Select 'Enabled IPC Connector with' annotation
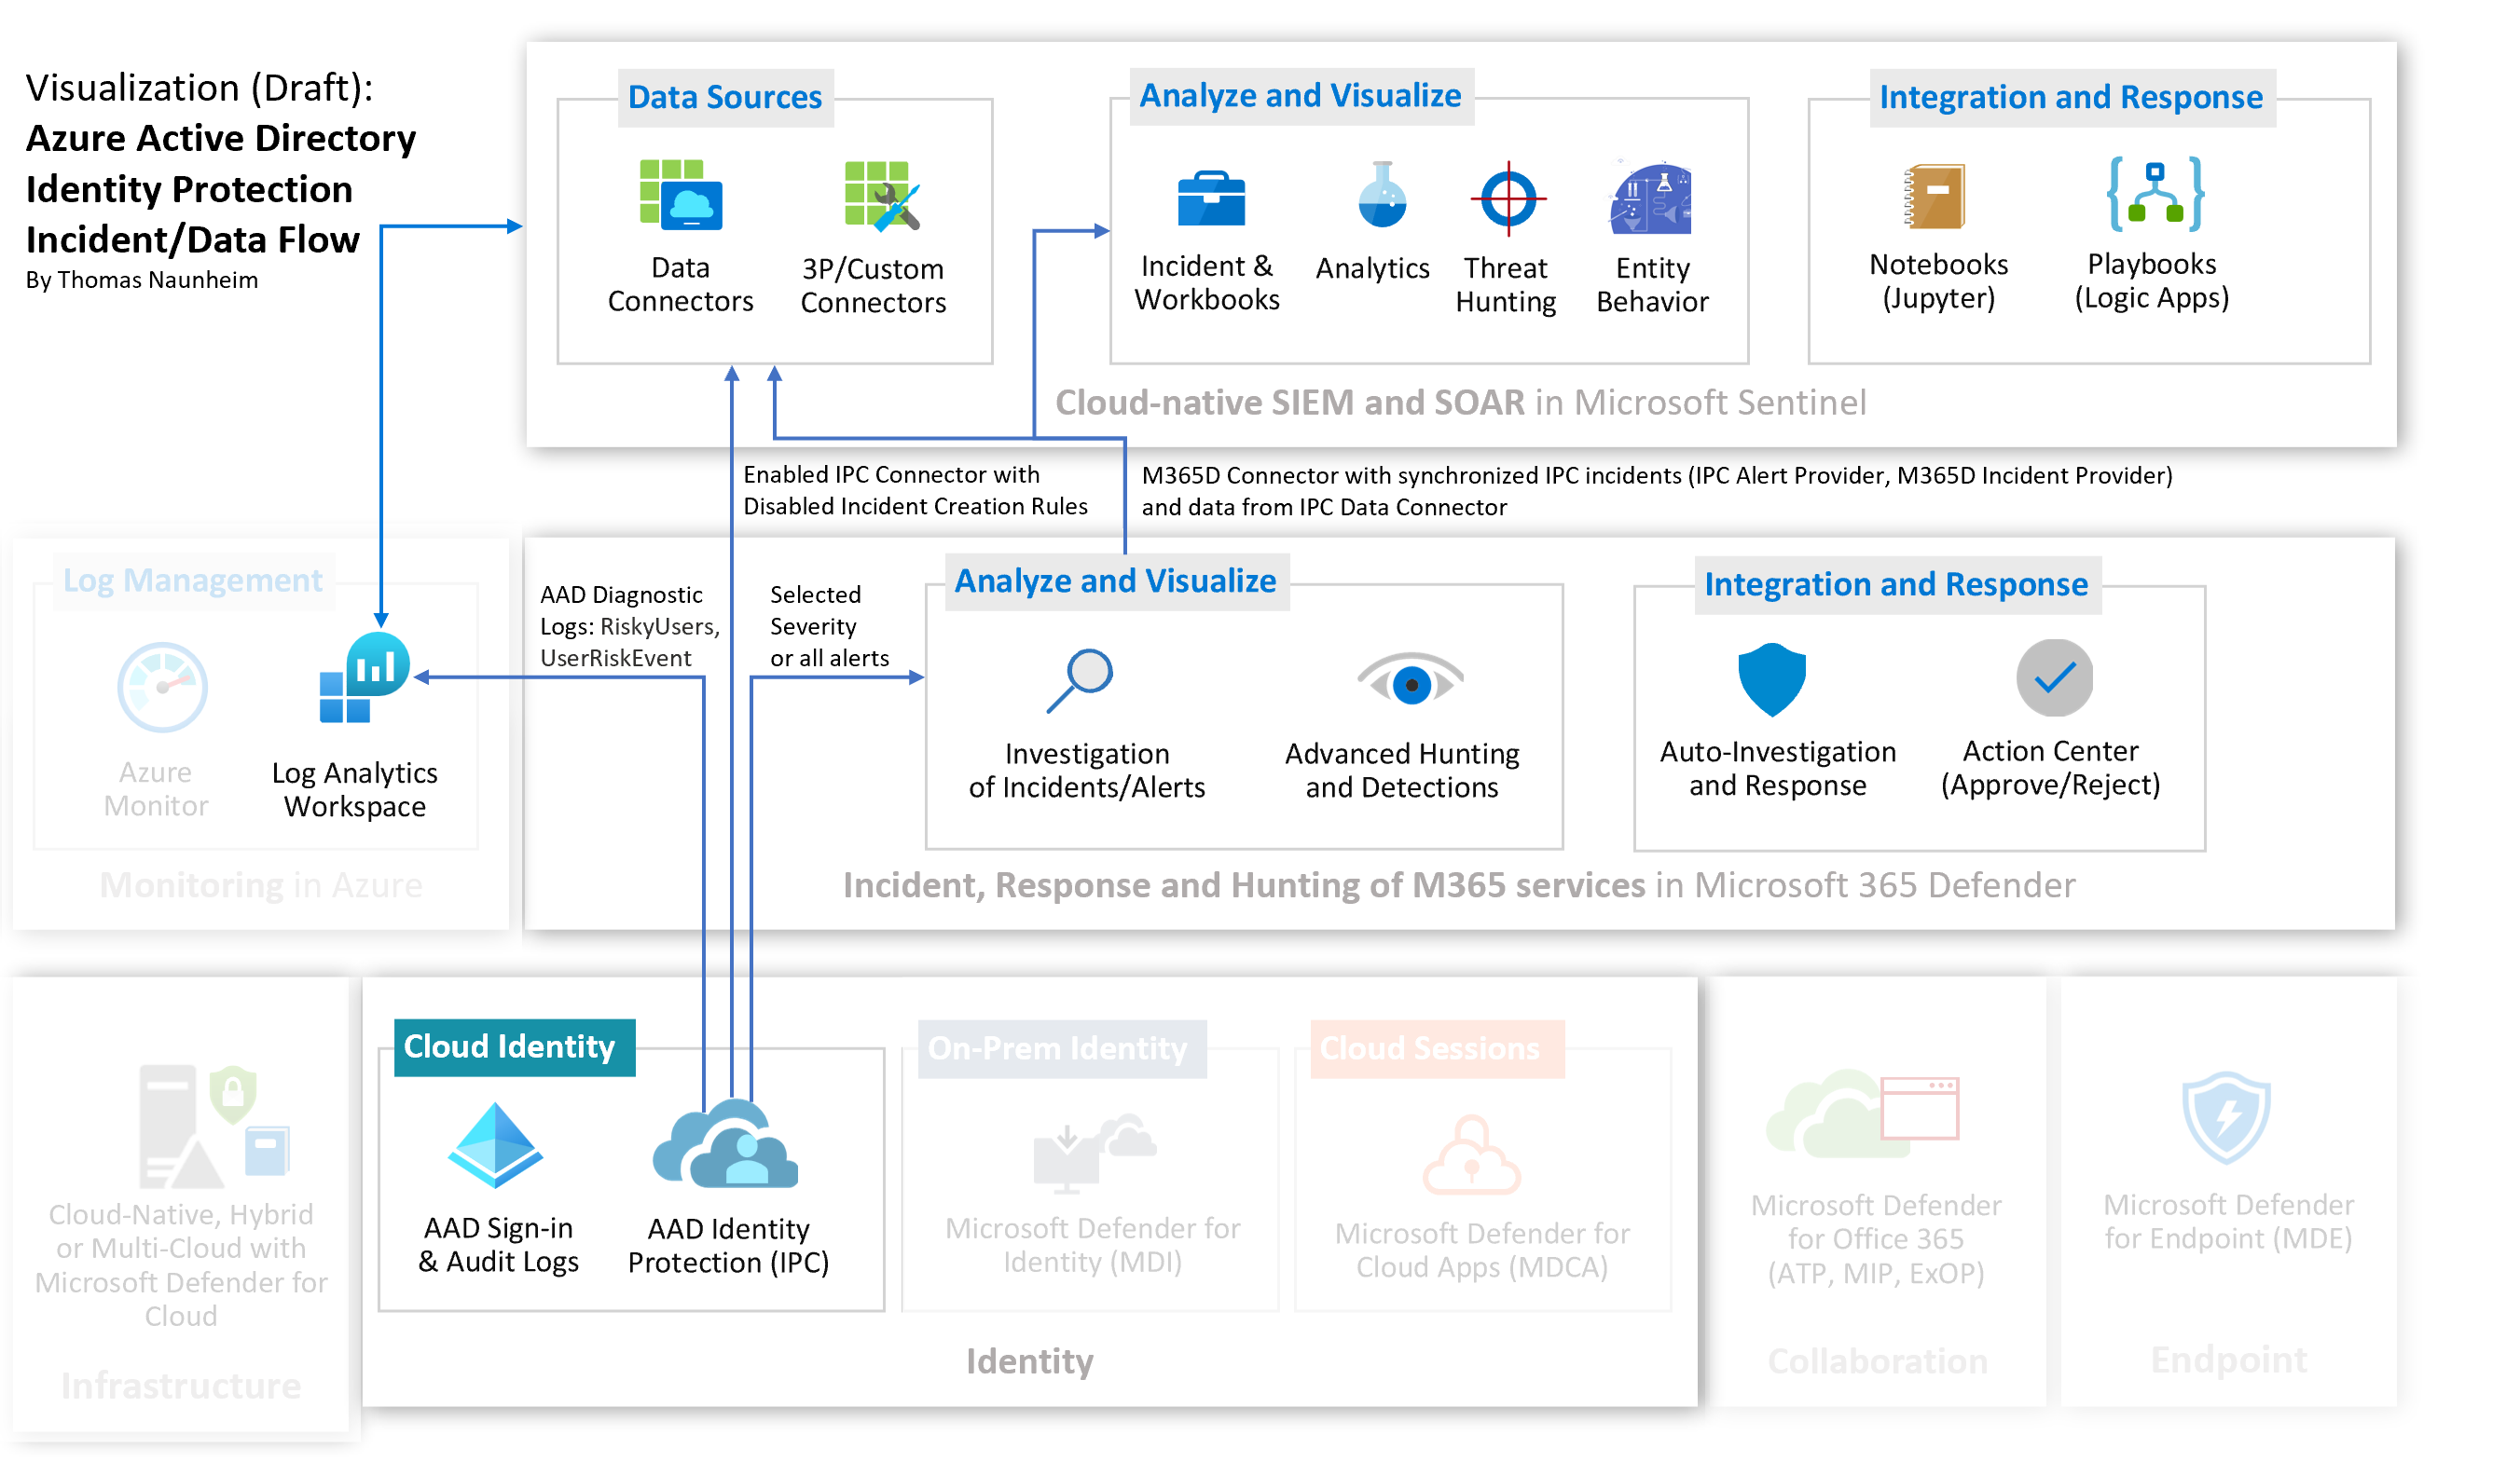Viewport: 2520px width, 1462px height. [x=892, y=474]
